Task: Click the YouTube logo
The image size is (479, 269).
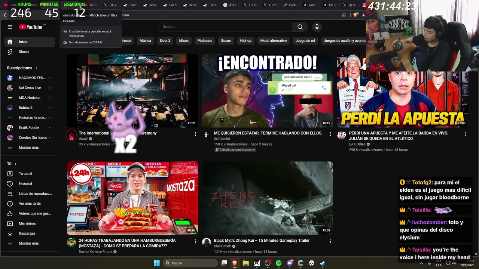Action: pyautogui.click(x=31, y=27)
